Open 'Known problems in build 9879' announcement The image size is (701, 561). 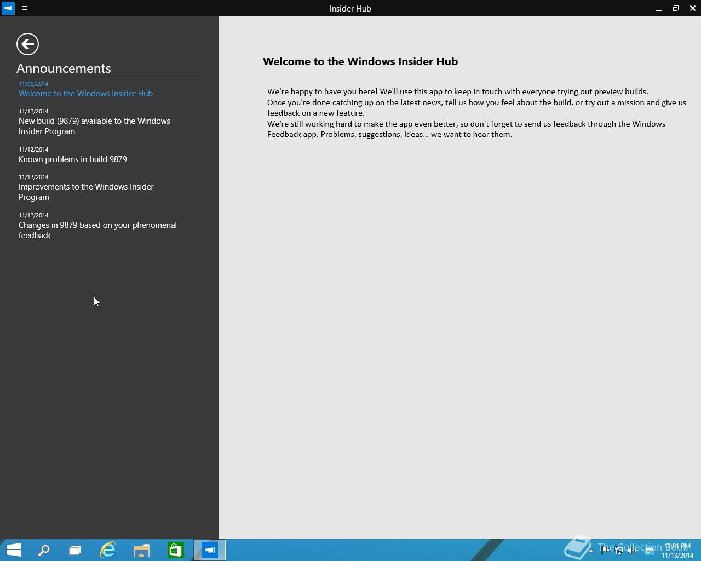[72, 154]
